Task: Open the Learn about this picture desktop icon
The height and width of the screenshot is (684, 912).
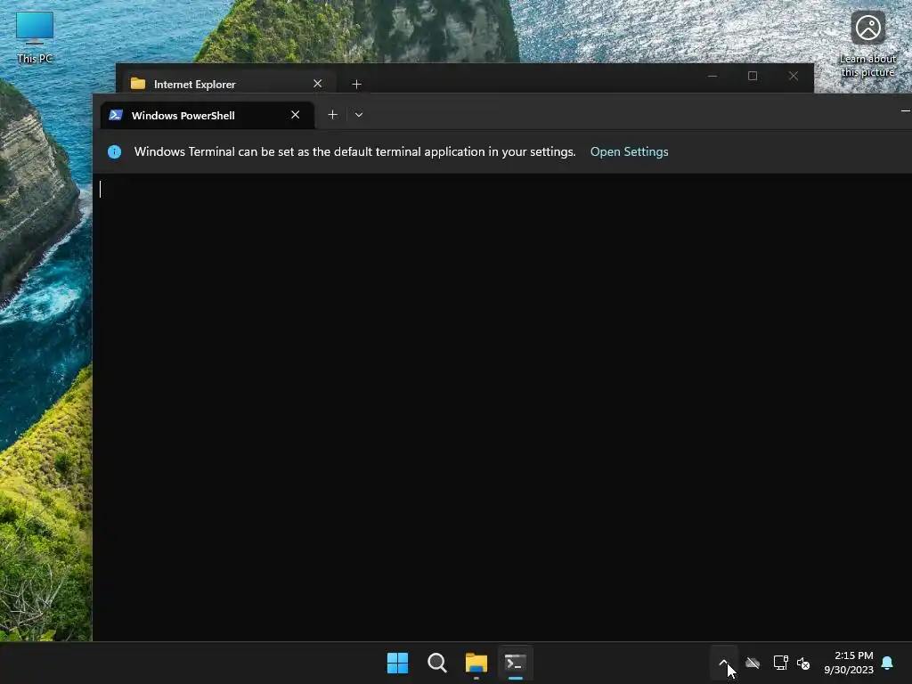Action: click(867, 45)
